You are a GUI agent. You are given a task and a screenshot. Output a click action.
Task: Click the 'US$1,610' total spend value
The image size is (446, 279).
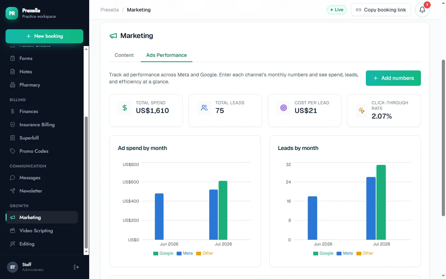point(152,111)
